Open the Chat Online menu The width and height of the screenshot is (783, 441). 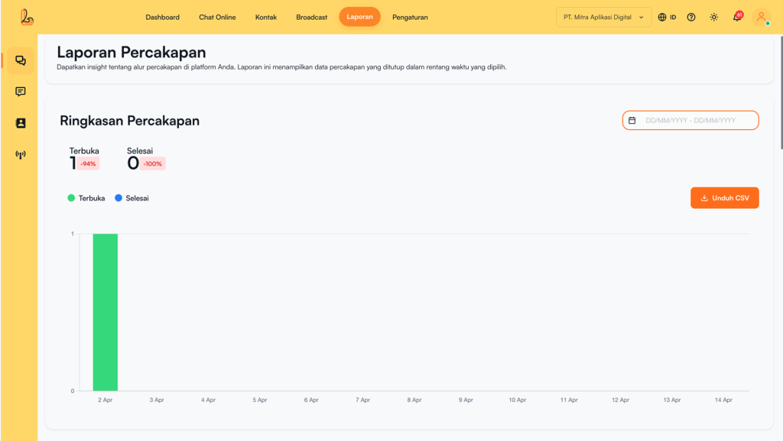click(x=217, y=17)
